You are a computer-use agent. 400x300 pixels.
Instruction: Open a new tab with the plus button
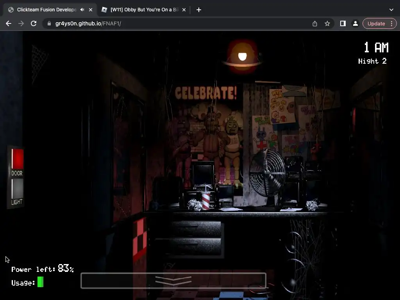coord(199,10)
